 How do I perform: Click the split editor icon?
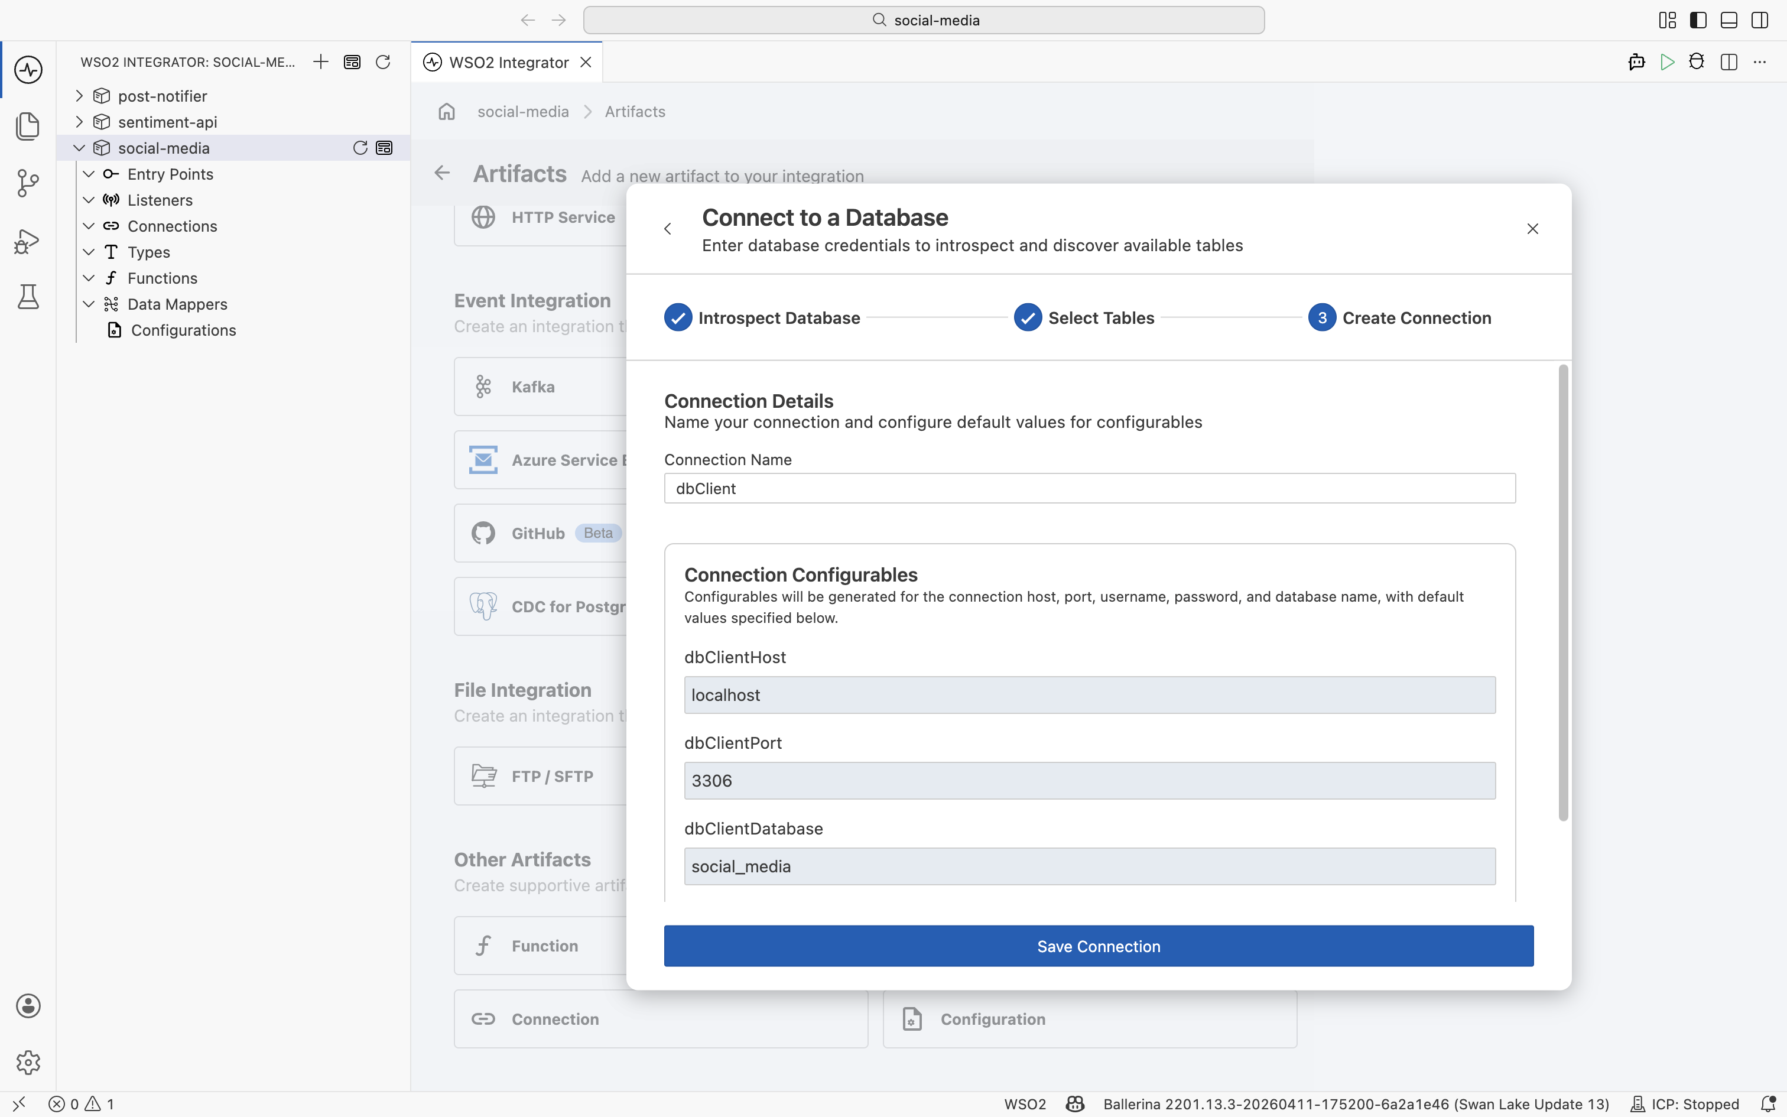1728,62
